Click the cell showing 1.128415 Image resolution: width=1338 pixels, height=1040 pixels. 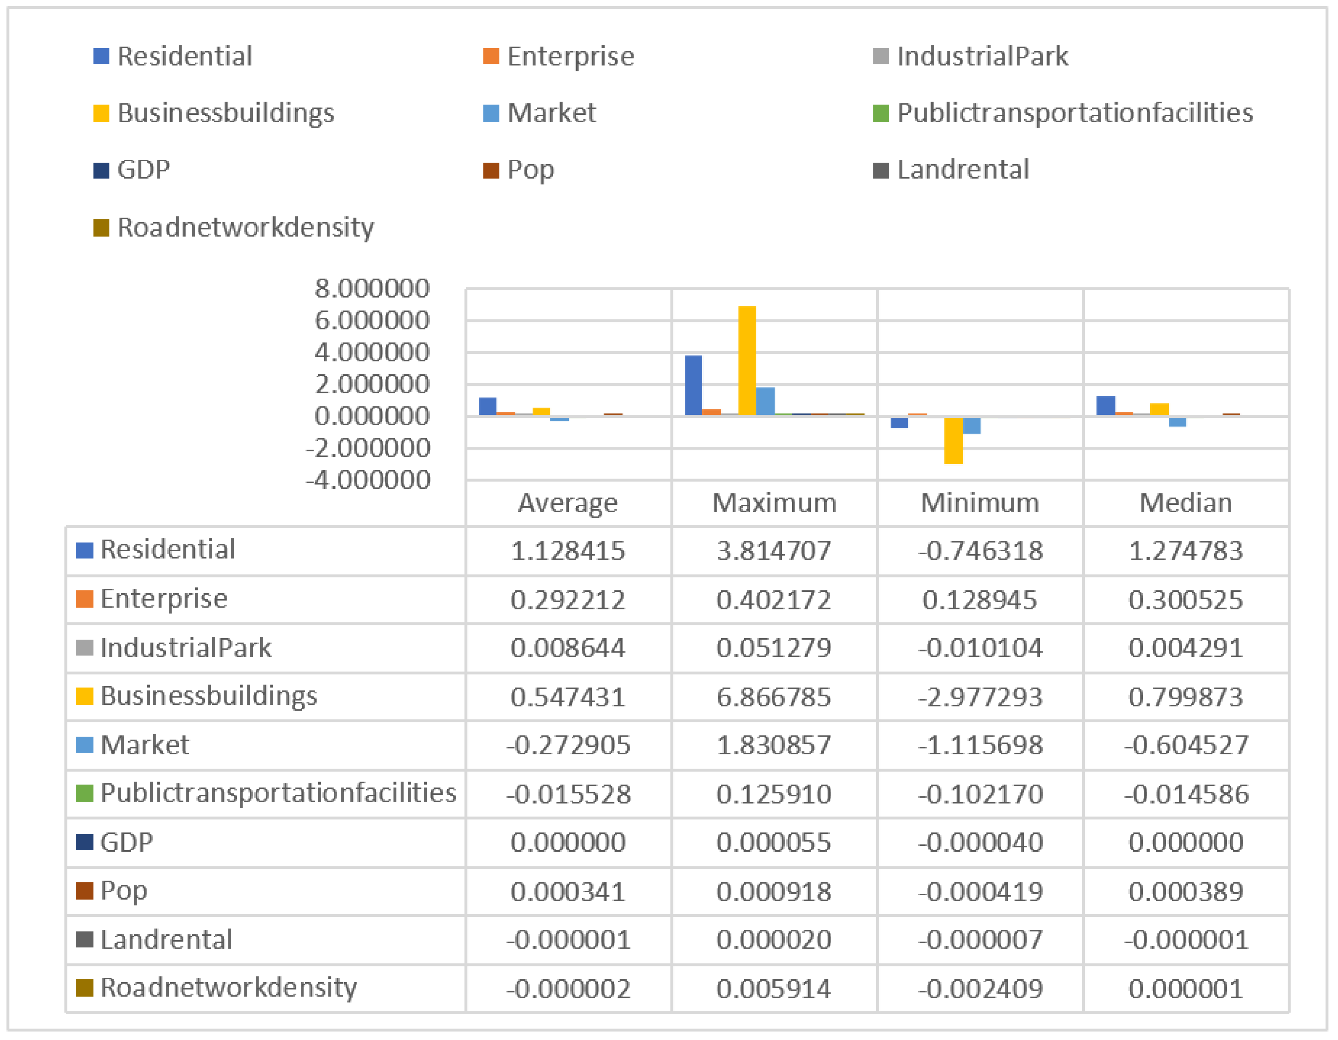[x=568, y=550]
